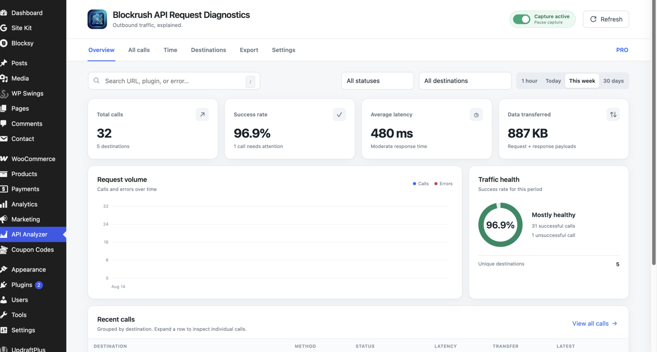Click the Refresh button
Screen dimensions: 657x352
(606, 19)
